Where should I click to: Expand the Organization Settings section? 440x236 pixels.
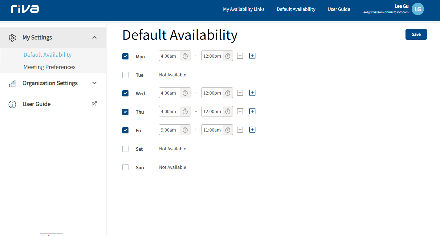coord(94,83)
